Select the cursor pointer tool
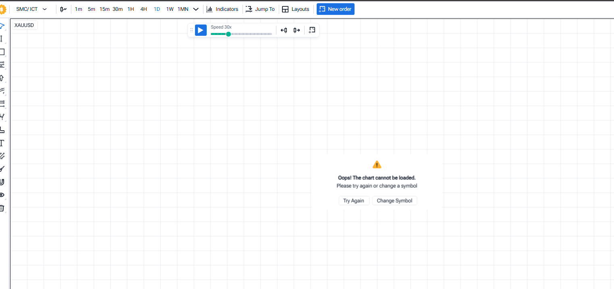Image resolution: width=614 pixels, height=289 pixels. tap(2, 26)
